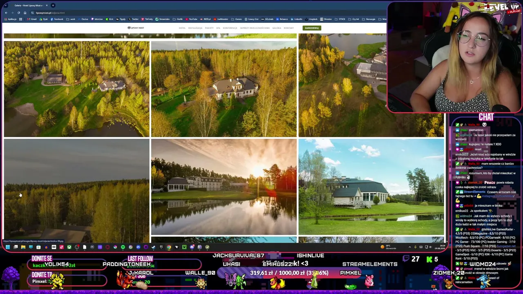The width and height of the screenshot is (523, 294).
Task: Show hidden system tray icons
Action: click(x=410, y=247)
